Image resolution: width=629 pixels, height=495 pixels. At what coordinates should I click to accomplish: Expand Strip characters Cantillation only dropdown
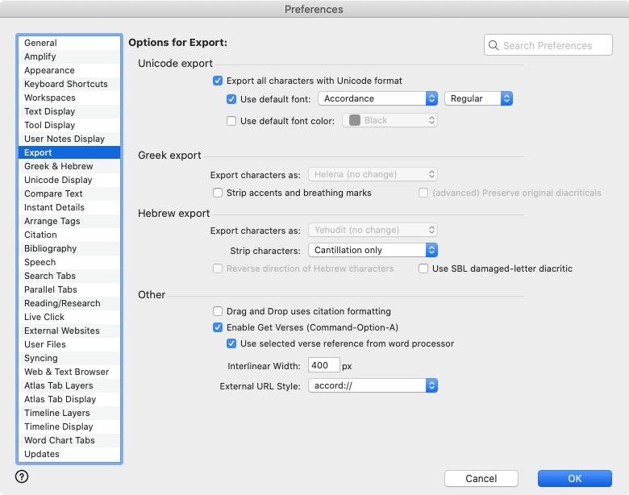coord(373,250)
